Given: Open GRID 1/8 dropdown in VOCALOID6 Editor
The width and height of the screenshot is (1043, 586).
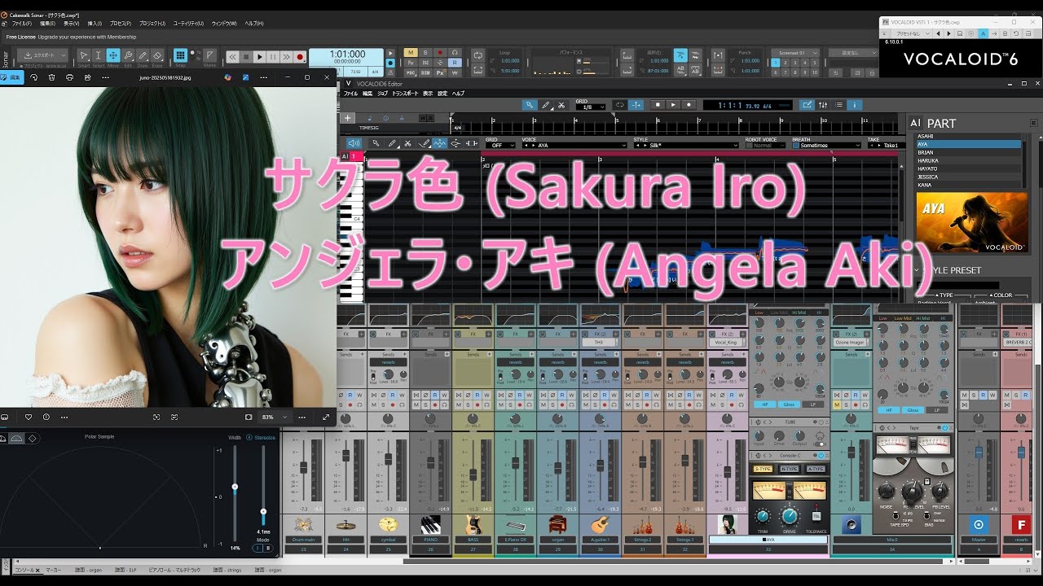Looking at the screenshot, I should pyautogui.click(x=590, y=107).
